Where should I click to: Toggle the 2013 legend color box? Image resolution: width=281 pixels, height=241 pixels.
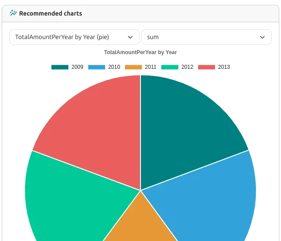[x=206, y=67]
